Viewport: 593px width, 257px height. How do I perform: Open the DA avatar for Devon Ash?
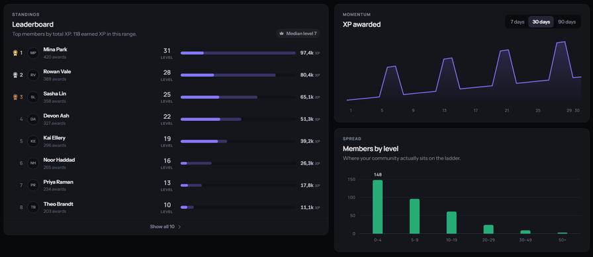(x=33, y=120)
